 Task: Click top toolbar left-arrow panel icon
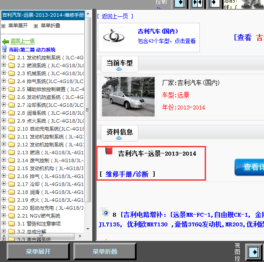pos(215,3)
